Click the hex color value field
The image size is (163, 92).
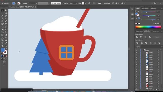(x=157, y=24)
